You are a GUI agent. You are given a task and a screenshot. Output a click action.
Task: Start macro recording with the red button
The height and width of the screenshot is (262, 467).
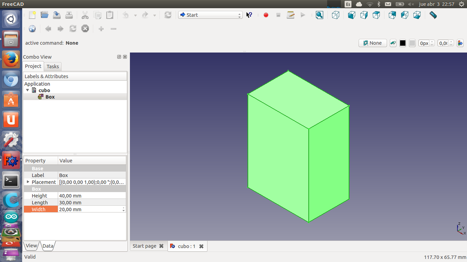(266, 15)
